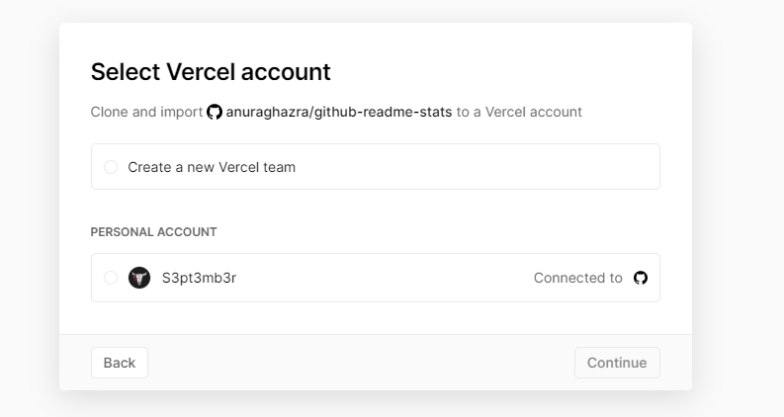784x417 pixels.
Task: Click the blank middle of the S3pt3mb3r row
Action: (x=386, y=278)
